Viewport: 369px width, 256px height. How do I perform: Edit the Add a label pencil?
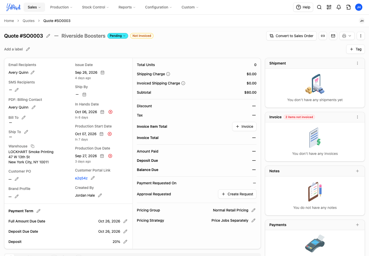pyautogui.click(x=28, y=49)
